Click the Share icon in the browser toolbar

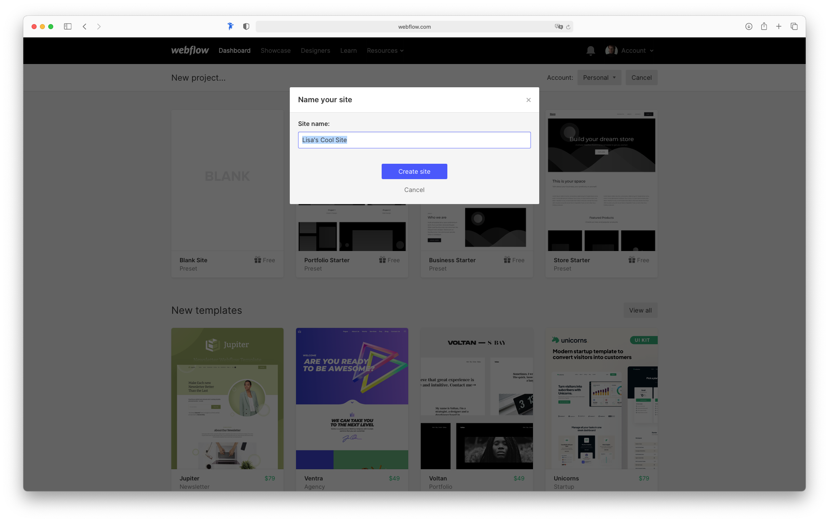763,26
